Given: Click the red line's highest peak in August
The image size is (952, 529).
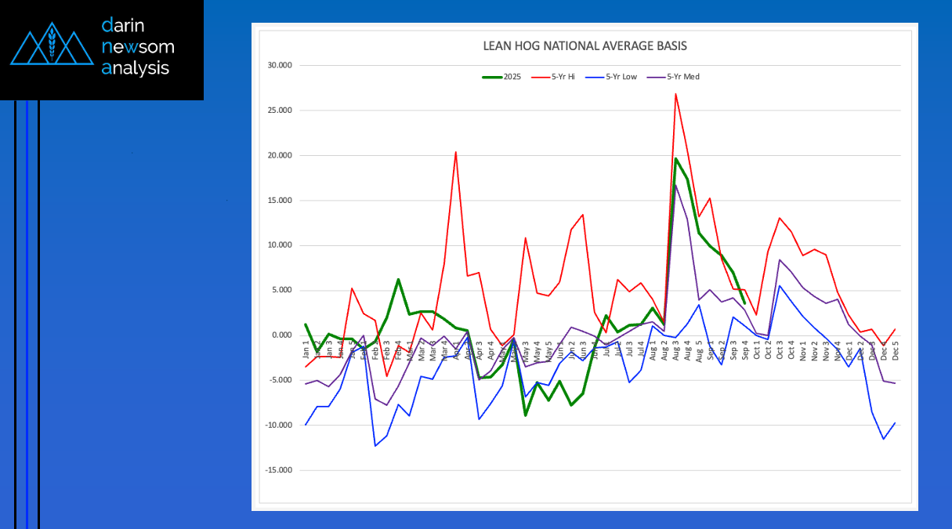Looking at the screenshot, I should (675, 94).
